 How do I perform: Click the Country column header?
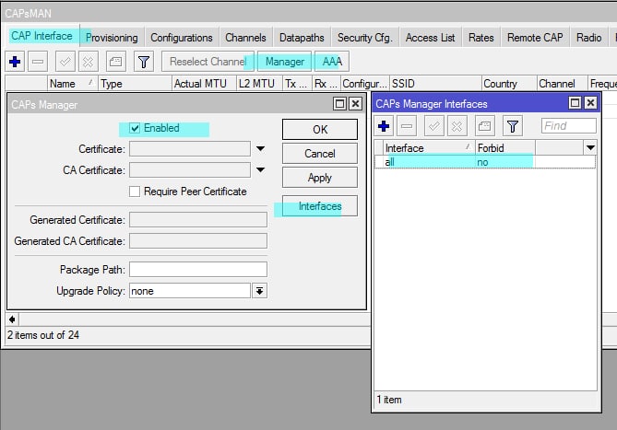point(509,84)
